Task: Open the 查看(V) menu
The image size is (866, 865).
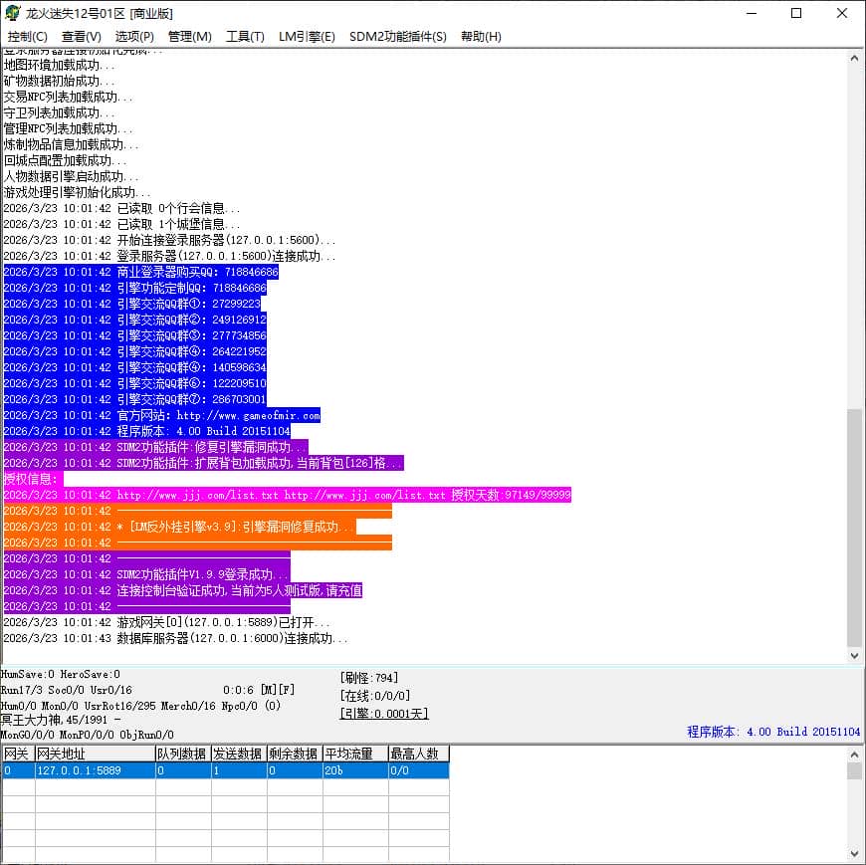Action: click(x=82, y=37)
